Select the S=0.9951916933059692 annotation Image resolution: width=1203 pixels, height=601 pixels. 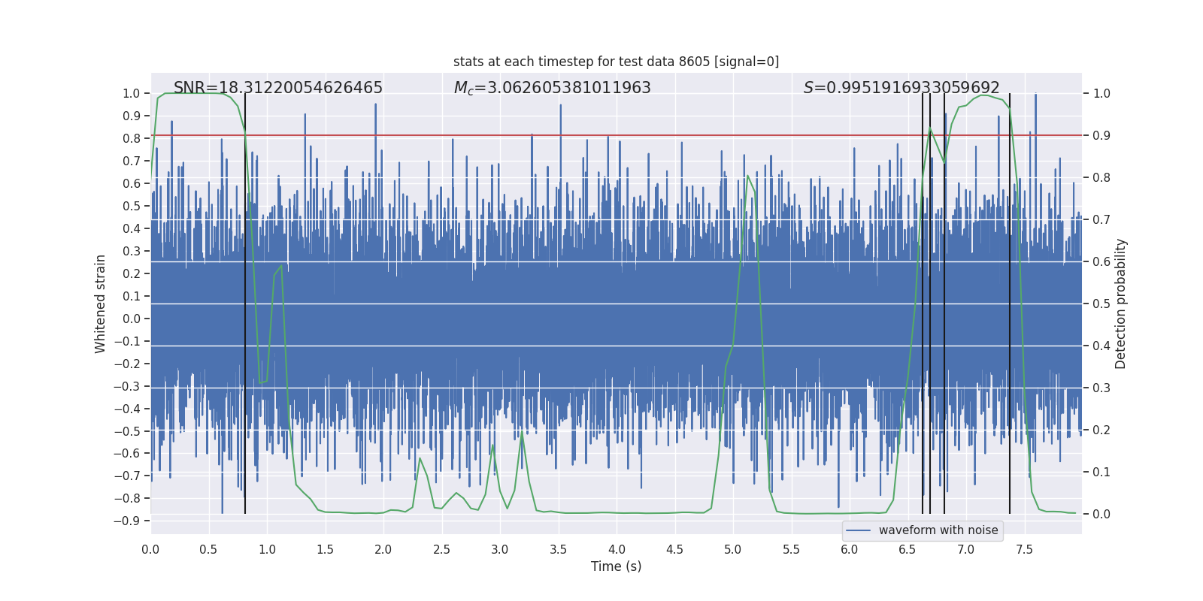(x=901, y=88)
